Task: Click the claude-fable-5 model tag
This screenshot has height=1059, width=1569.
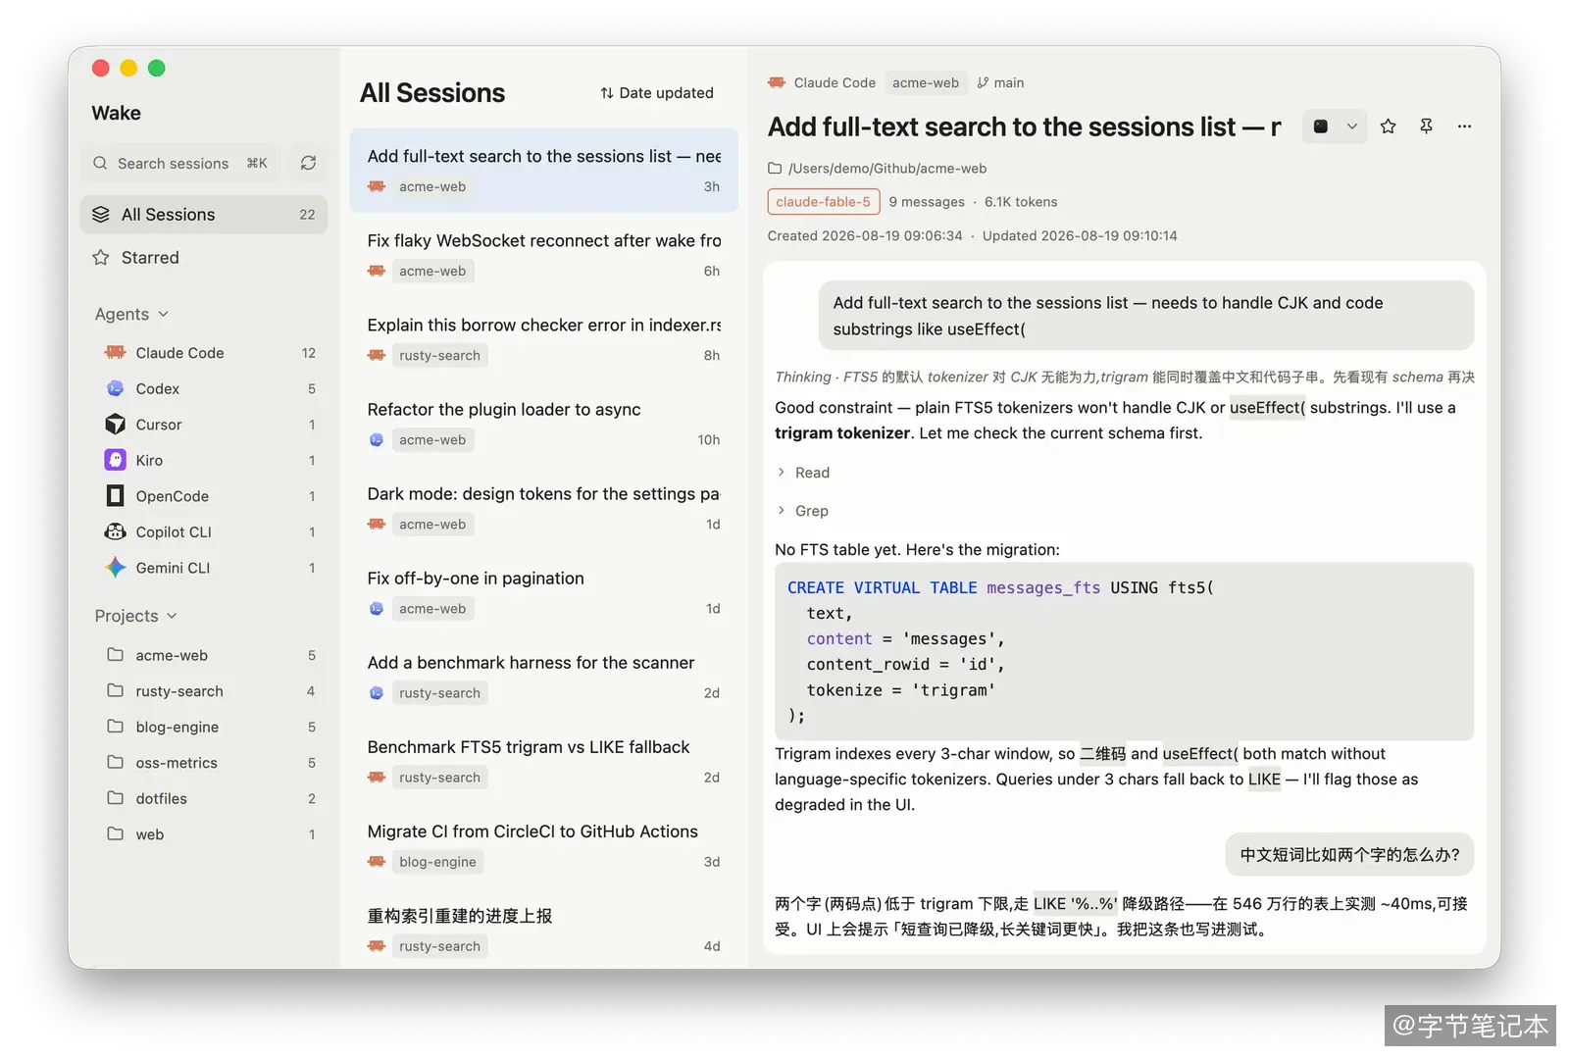Action: (x=823, y=201)
